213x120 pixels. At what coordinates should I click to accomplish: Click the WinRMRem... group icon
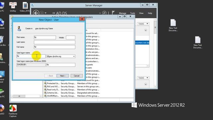tap(45, 96)
